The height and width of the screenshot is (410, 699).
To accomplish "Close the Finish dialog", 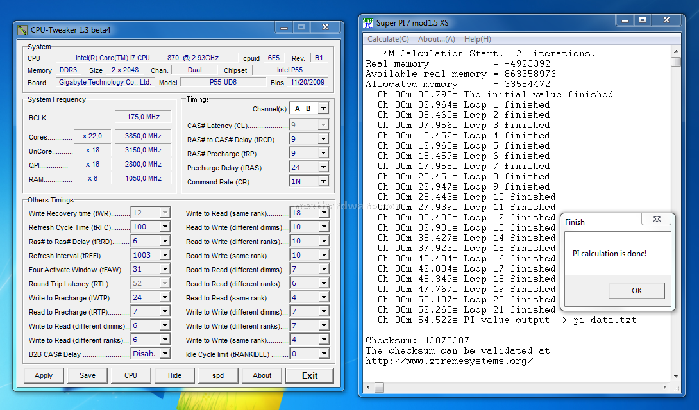I will [x=657, y=219].
